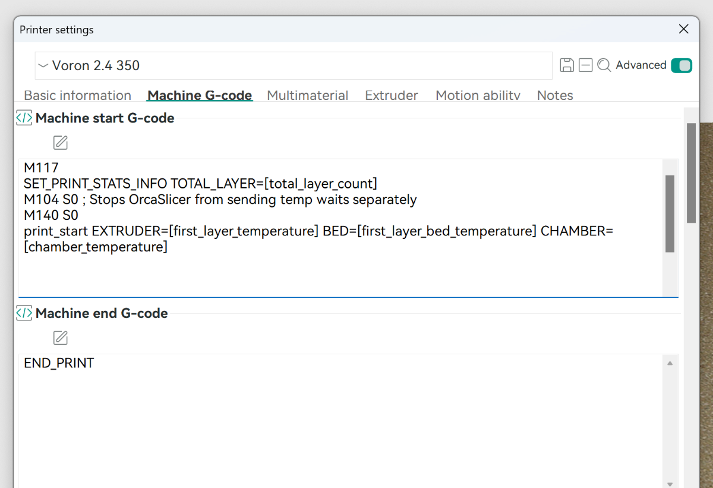Viewport: 713px width, 488px height.
Task: Click the SET_PRINT_STATS_INFO line
Action: (200, 184)
